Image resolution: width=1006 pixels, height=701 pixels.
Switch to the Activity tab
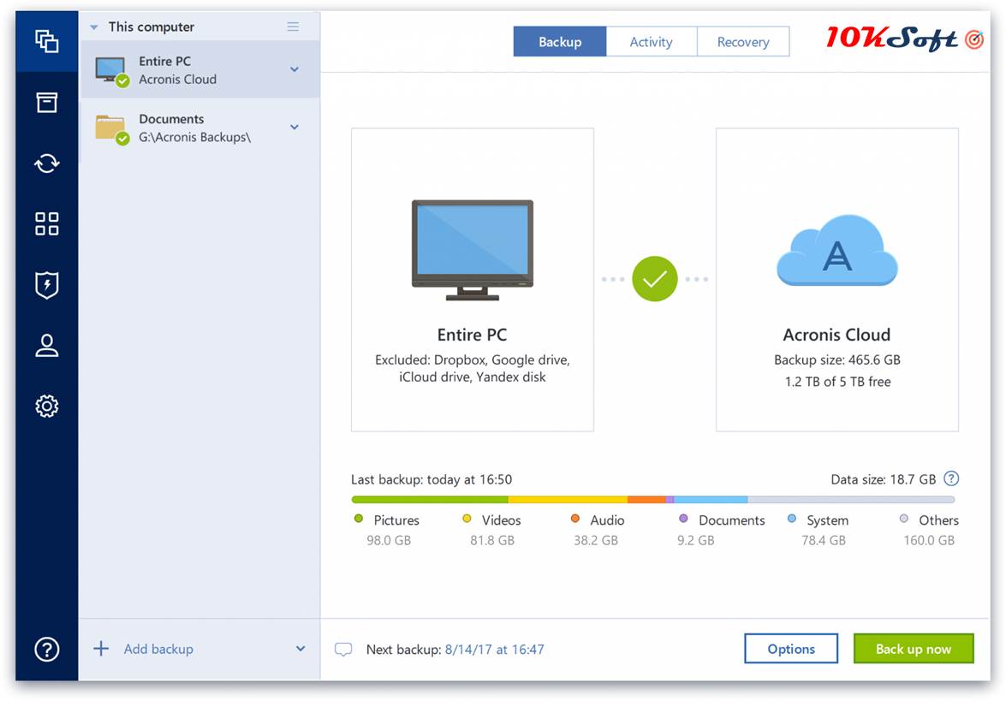pos(652,42)
